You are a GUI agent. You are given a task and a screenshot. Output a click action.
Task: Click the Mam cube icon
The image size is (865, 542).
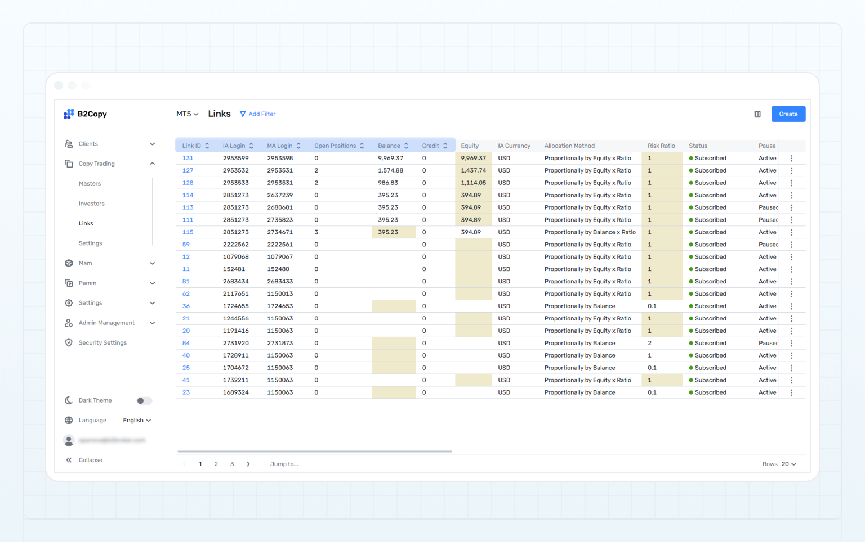69,263
